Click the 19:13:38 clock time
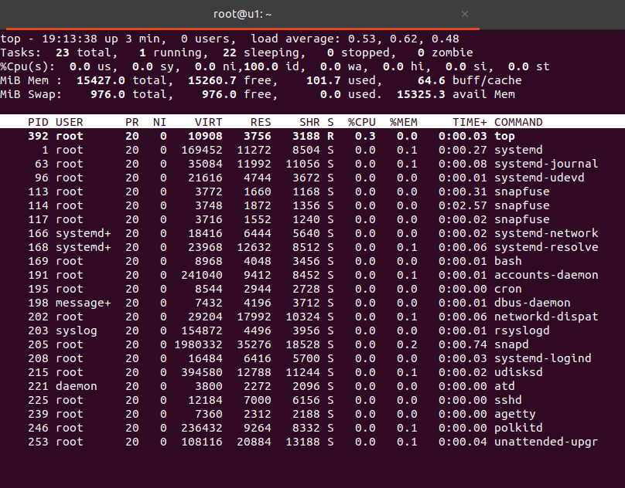Viewport: 625px width, 488px height. (x=70, y=39)
